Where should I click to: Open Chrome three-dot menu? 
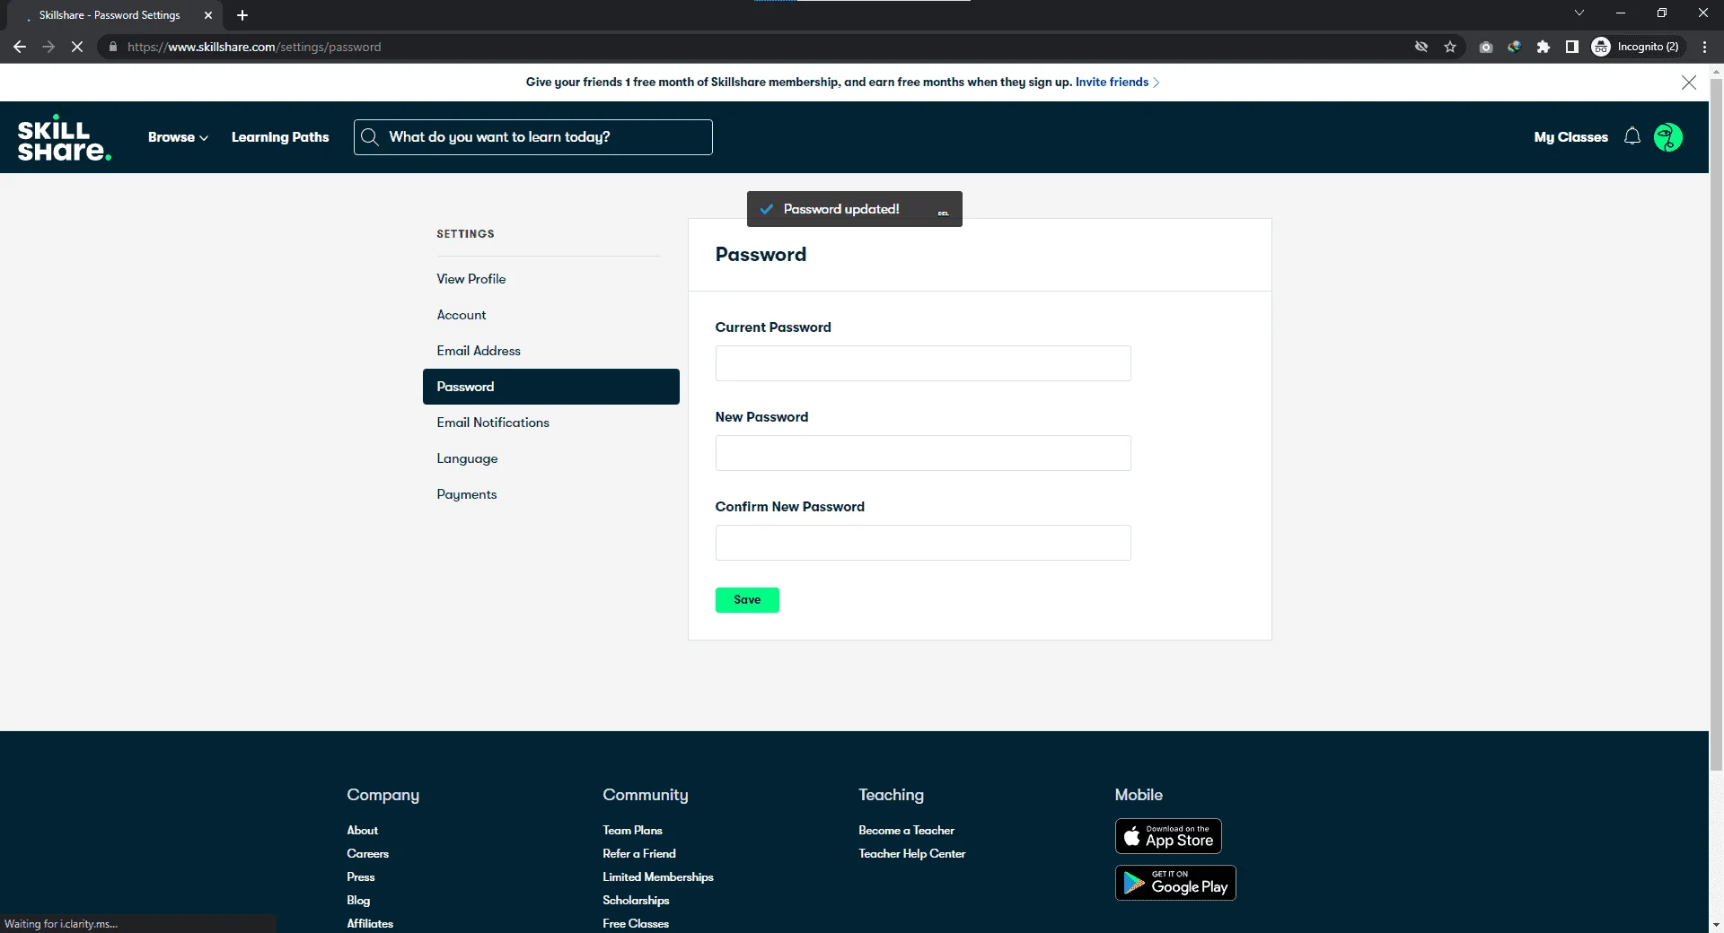(x=1704, y=47)
